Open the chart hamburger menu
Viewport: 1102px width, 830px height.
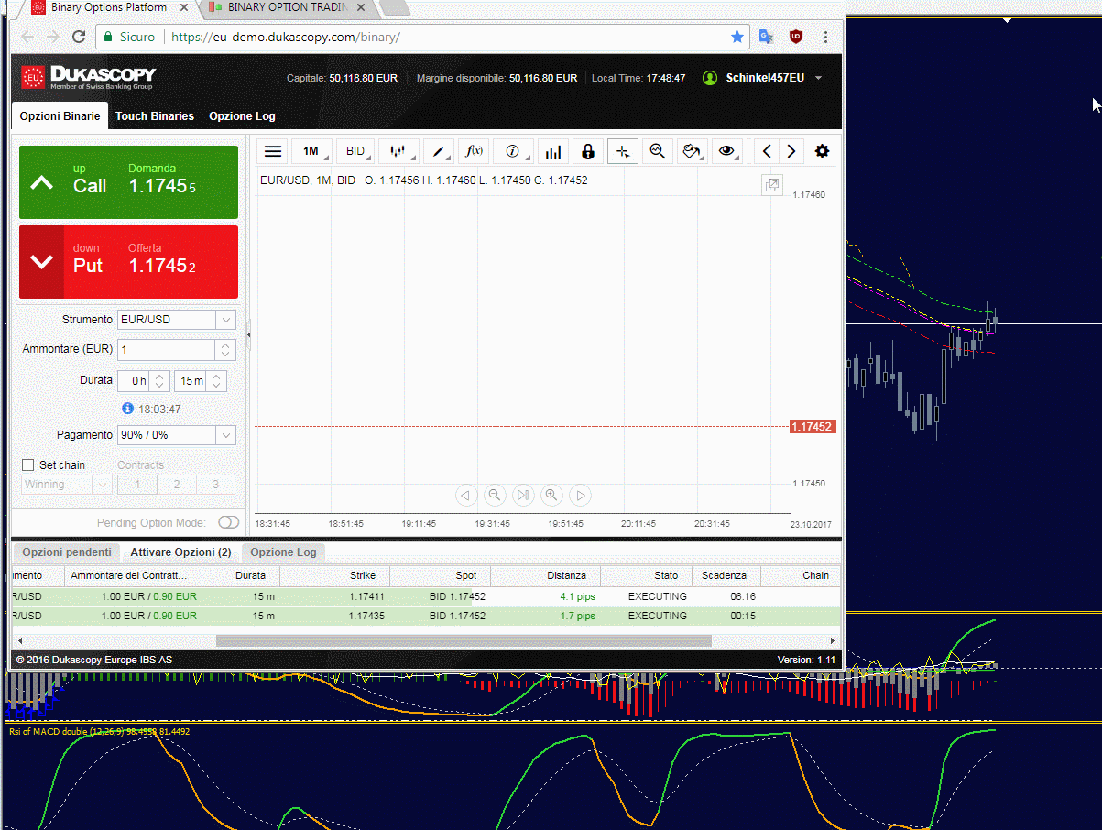pyautogui.click(x=272, y=151)
